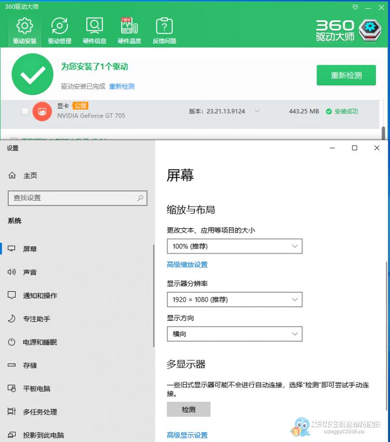Screen dimensions: 390x442
Task: Click the NVIDIA GeForce GT 705 text
Action: tap(91, 115)
